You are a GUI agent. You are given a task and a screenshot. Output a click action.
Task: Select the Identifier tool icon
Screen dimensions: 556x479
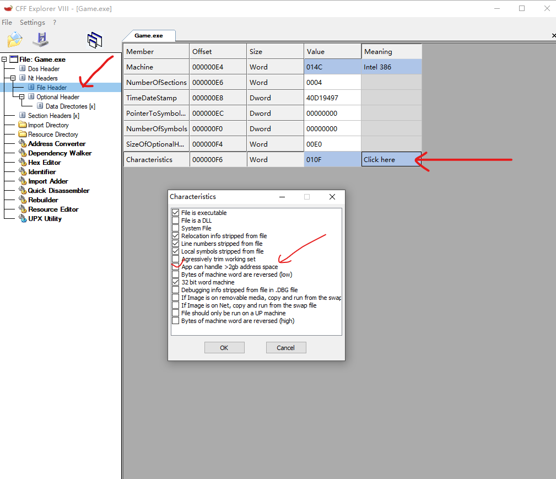23,172
